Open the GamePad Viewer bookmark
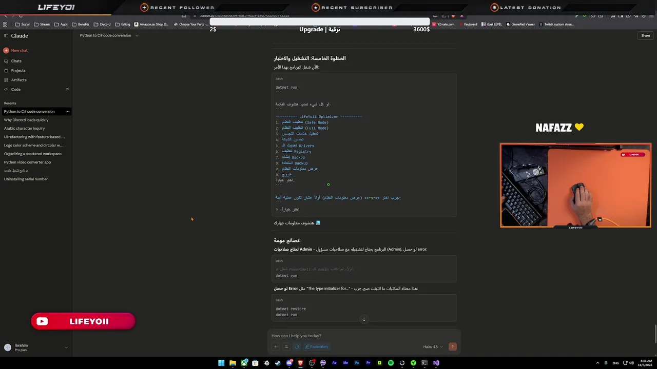Image resolution: width=657 pixels, height=369 pixels. click(520, 24)
